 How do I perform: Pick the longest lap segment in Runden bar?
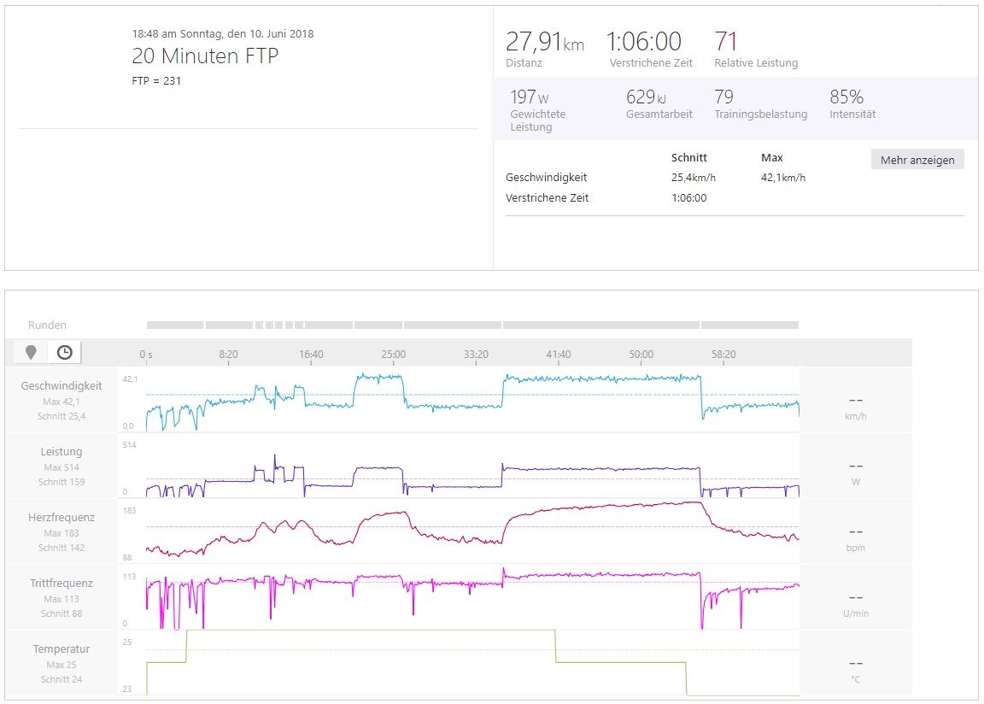point(600,326)
